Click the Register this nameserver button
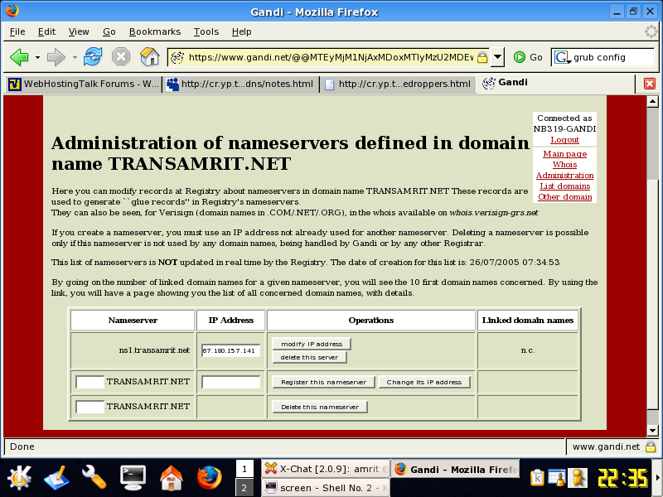The height and width of the screenshot is (497, 663). point(323,382)
